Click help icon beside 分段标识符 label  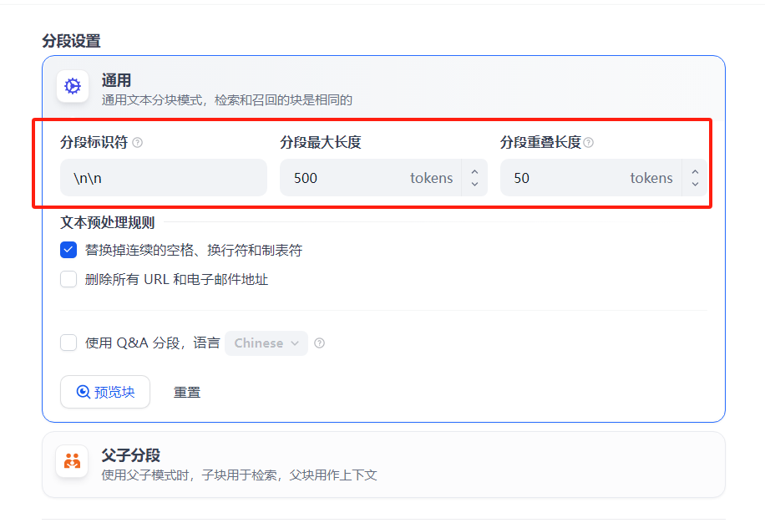138,143
